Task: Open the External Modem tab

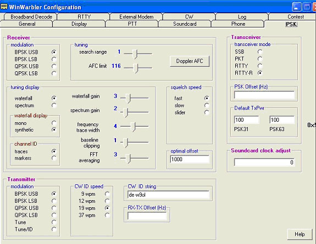Action: click(x=136, y=16)
